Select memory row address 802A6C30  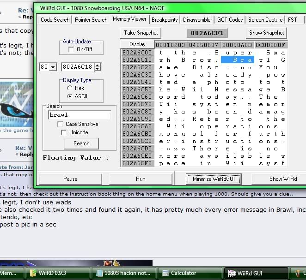point(137,75)
